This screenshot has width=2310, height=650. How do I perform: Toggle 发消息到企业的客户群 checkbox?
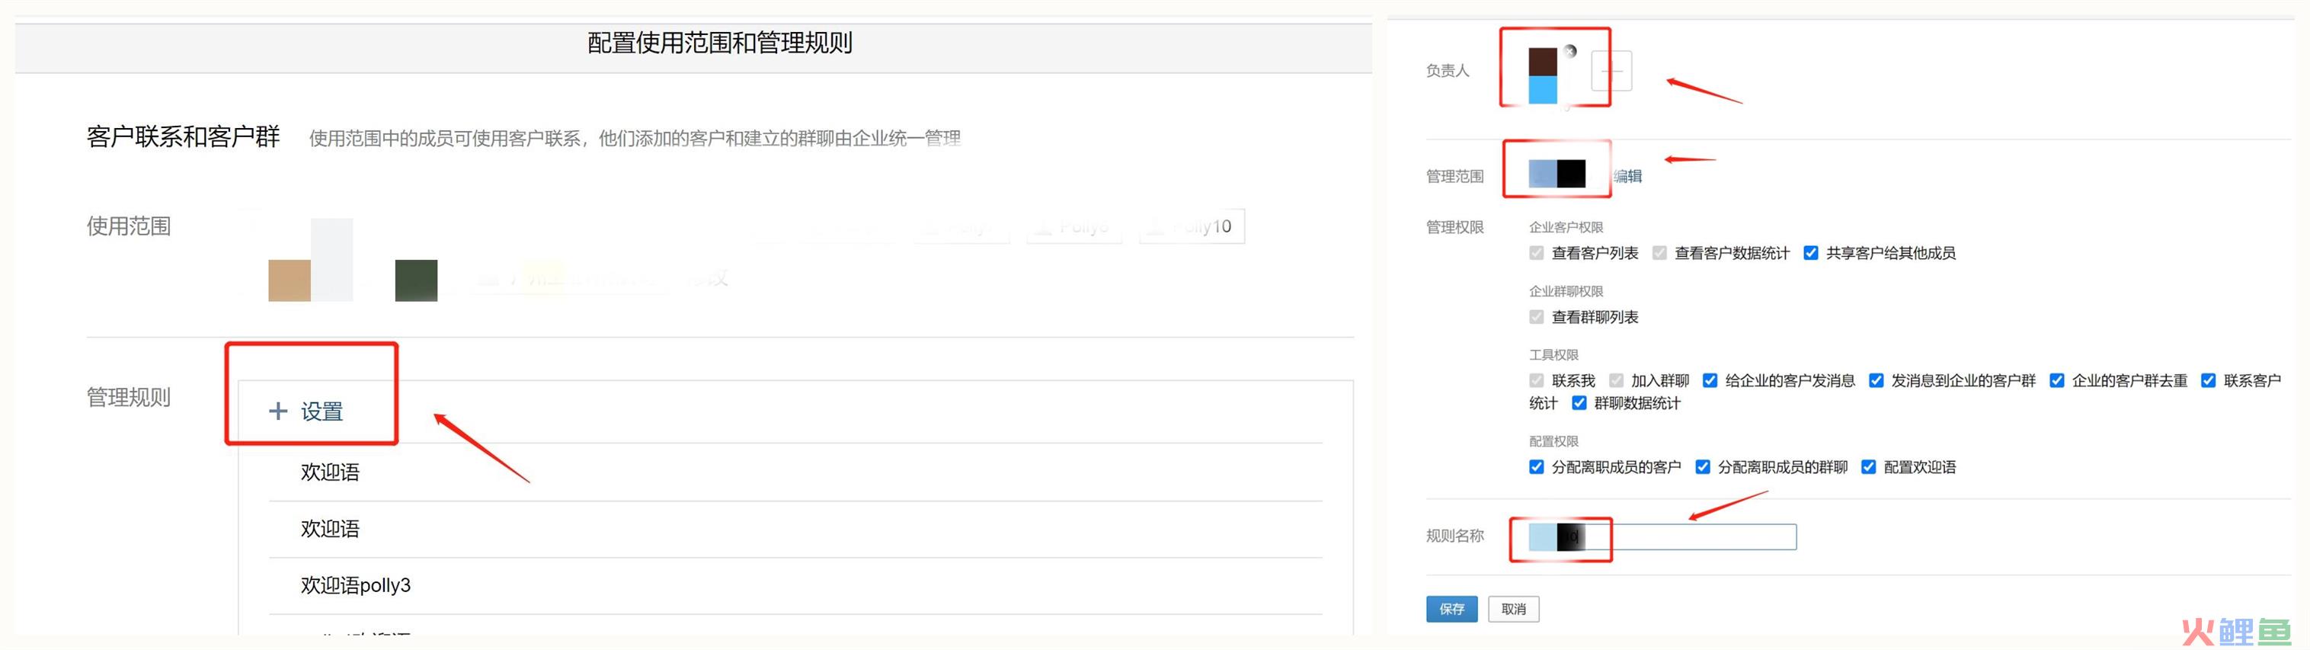1876,380
